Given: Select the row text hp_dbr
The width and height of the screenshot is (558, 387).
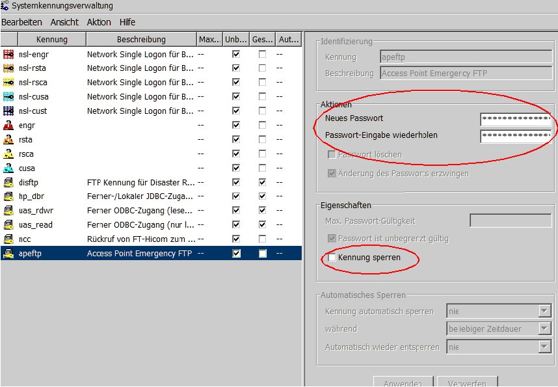Looking at the screenshot, I should pyautogui.click(x=31, y=196).
